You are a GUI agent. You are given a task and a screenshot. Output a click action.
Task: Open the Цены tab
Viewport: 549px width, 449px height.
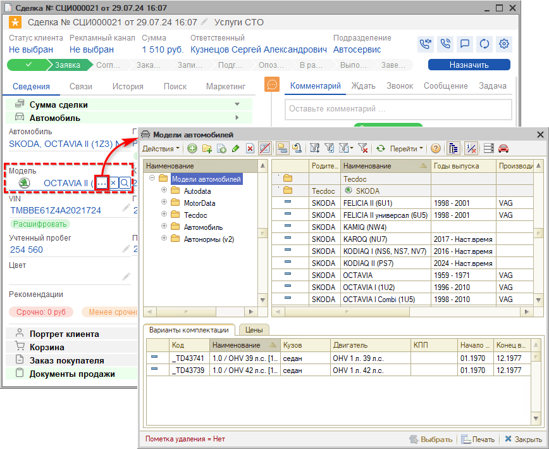[254, 329]
